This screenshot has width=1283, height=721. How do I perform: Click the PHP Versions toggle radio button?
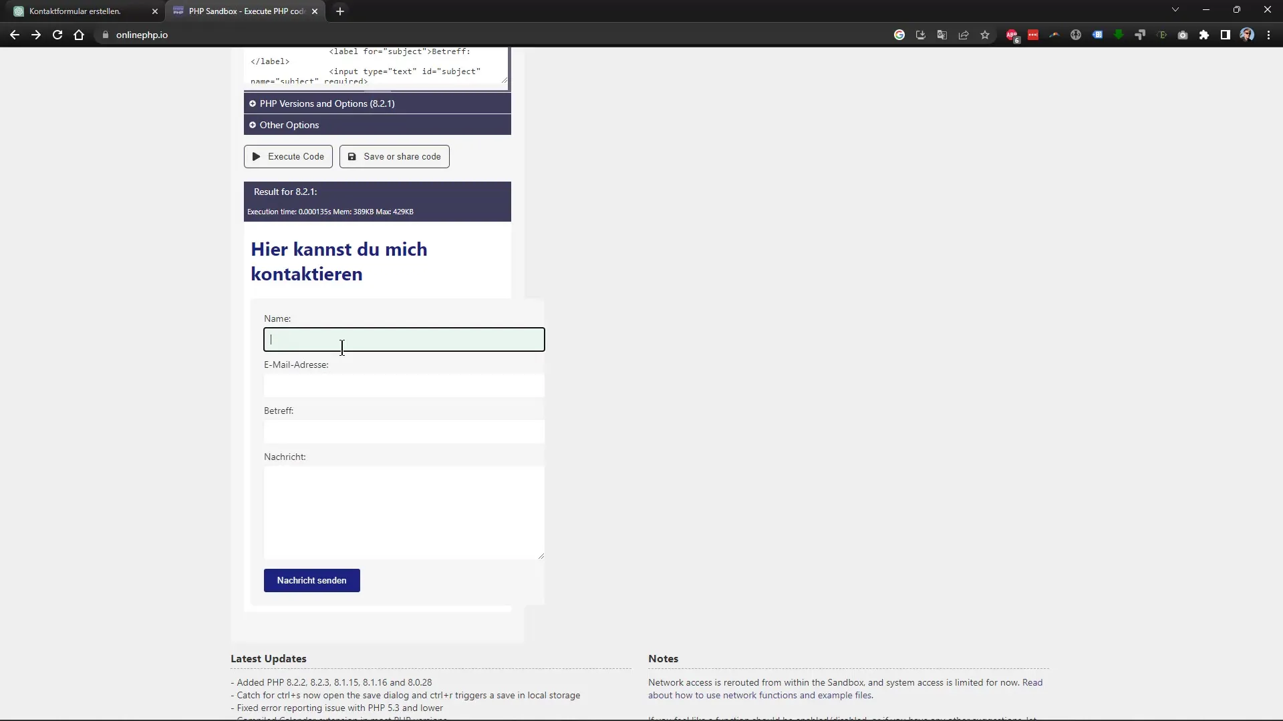[x=253, y=103]
